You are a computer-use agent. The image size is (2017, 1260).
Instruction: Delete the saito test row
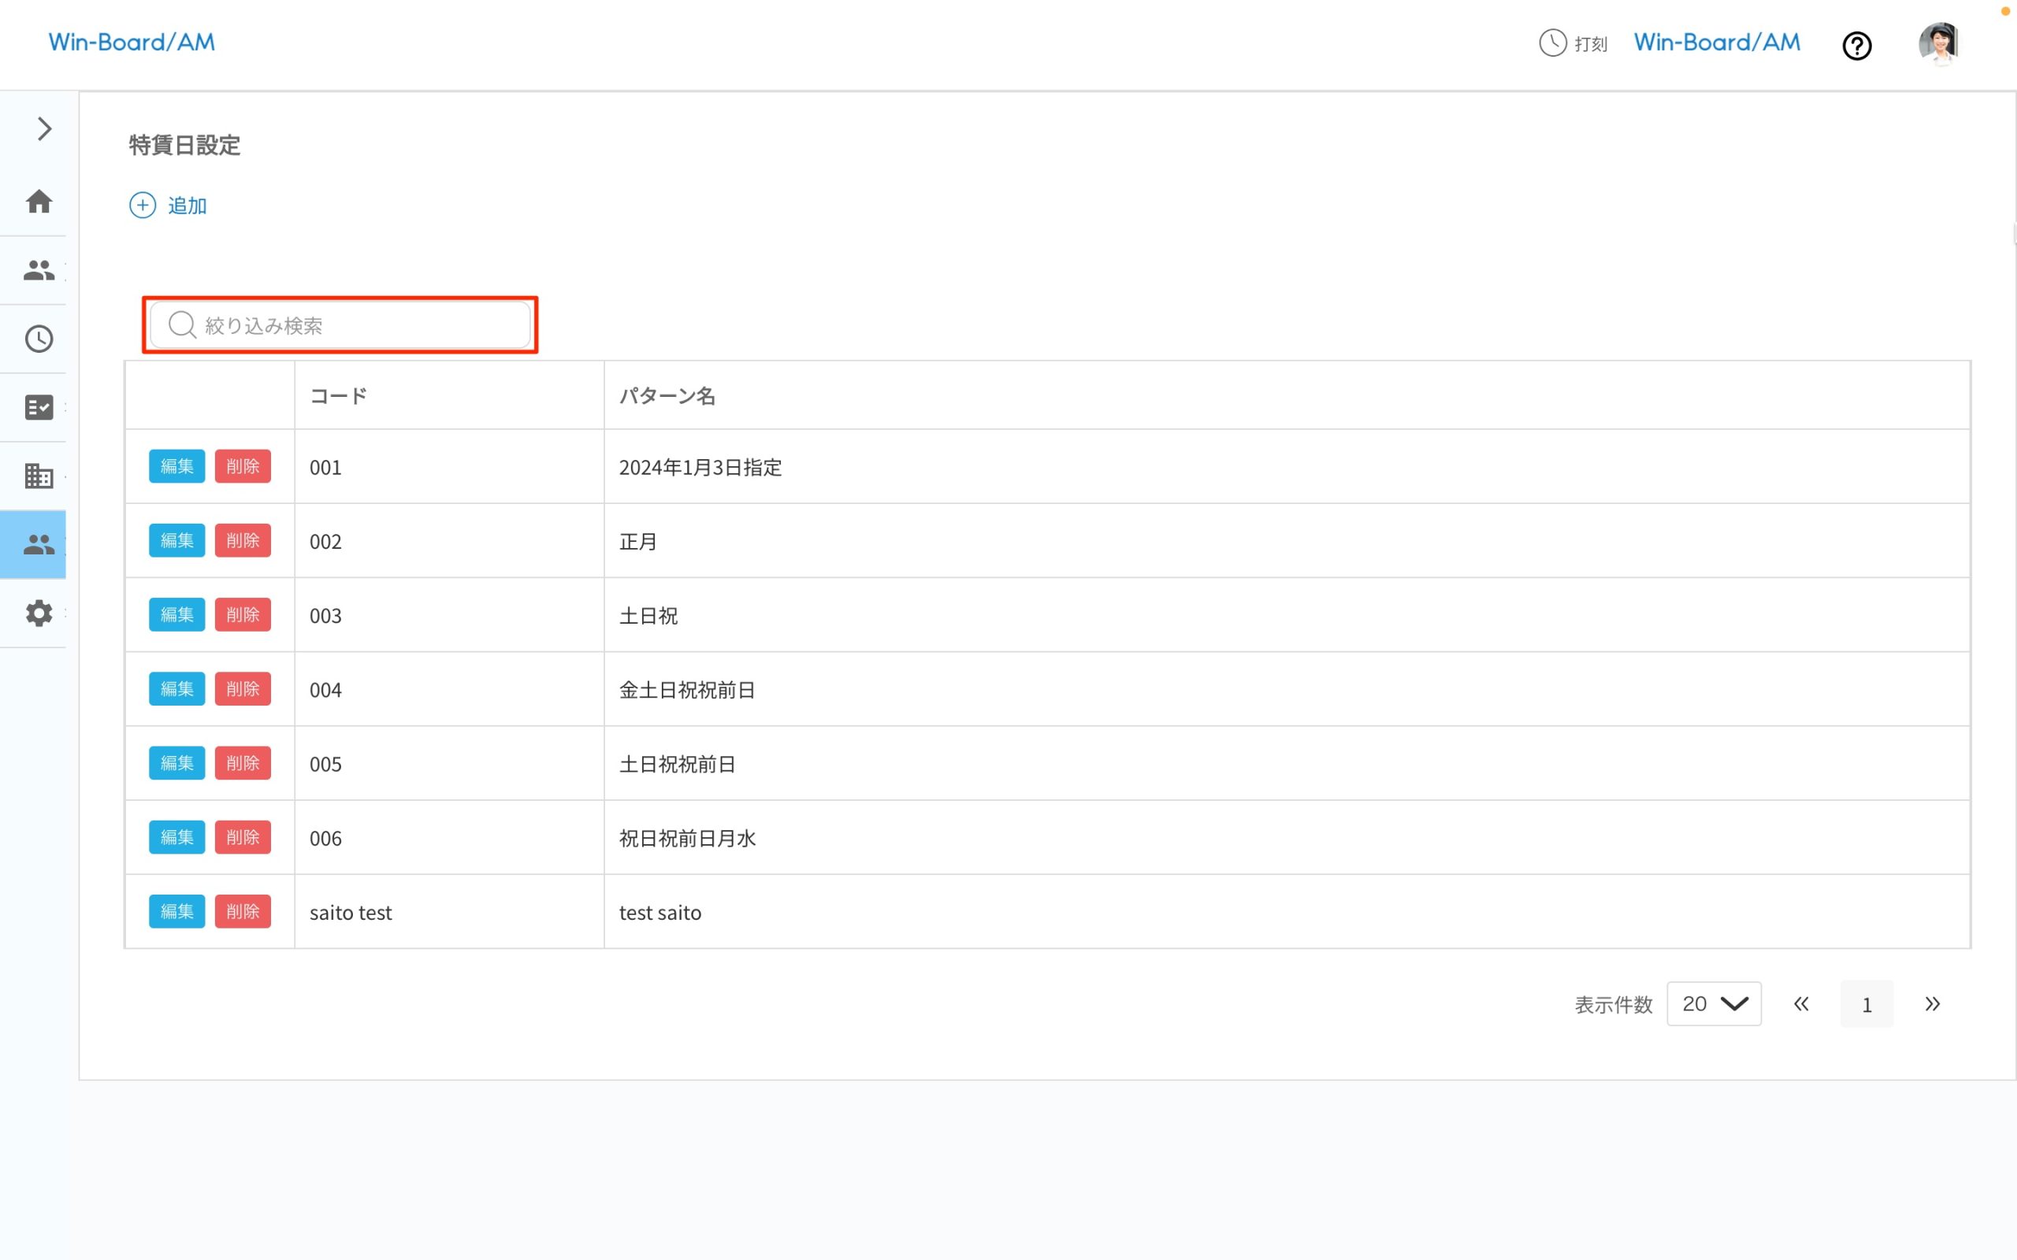243,912
